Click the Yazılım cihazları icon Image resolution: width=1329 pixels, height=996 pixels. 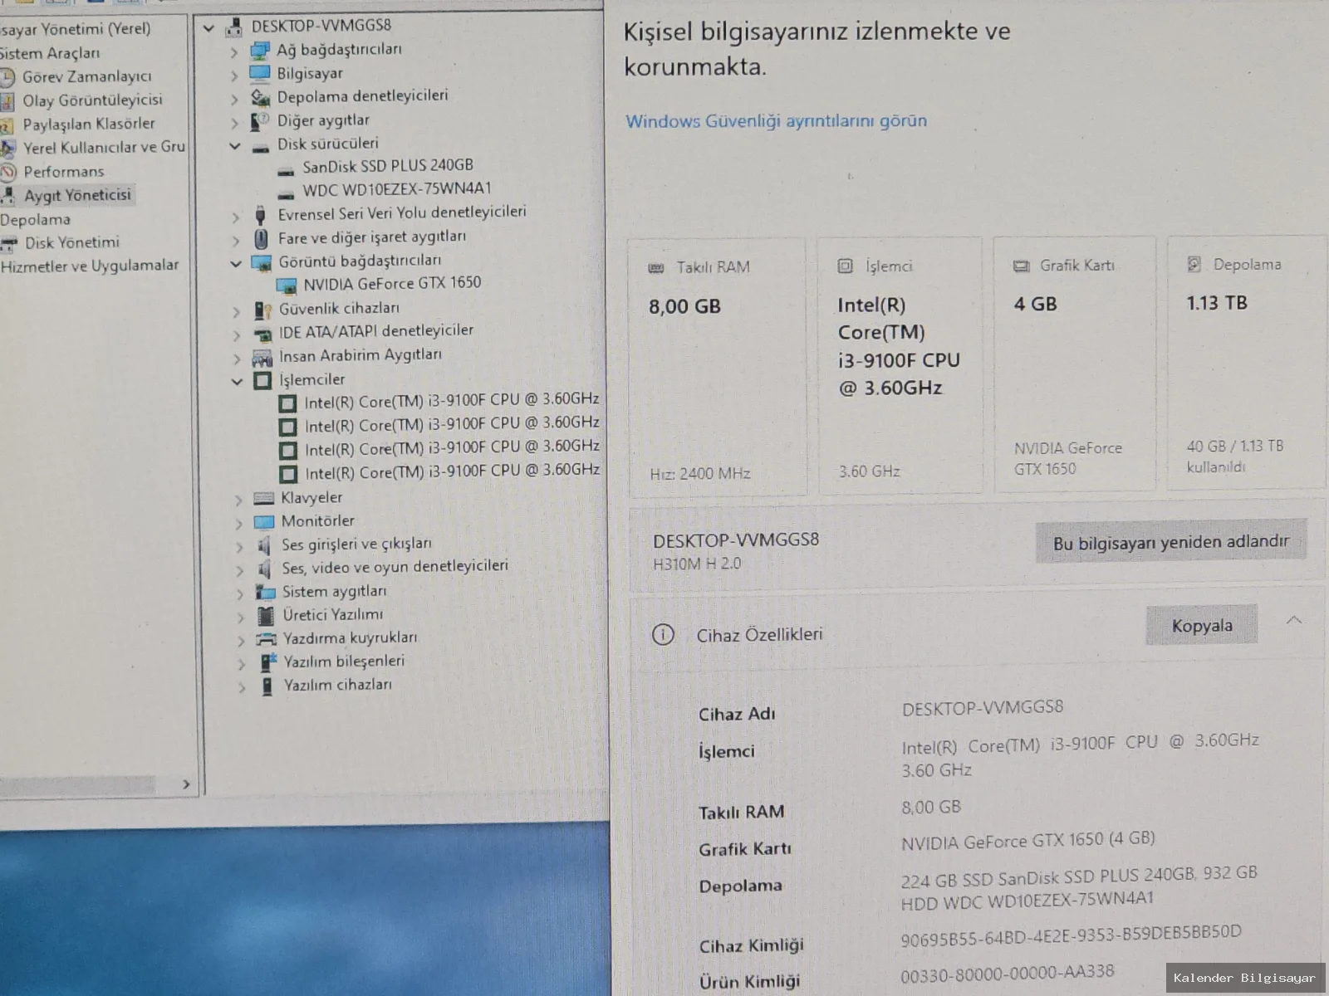267,686
